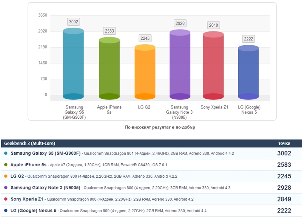Click the LG G2 axis label under chart
Viewport: 302px width, 220px height.
pos(144,107)
